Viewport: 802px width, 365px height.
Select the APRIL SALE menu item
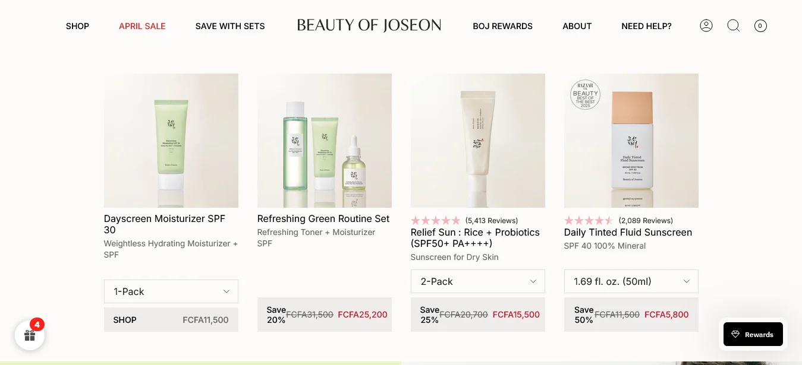pos(142,26)
